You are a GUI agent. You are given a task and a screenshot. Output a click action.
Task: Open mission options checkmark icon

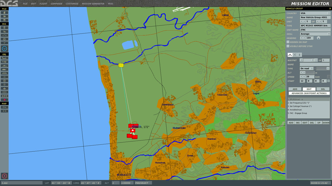pos(4,43)
